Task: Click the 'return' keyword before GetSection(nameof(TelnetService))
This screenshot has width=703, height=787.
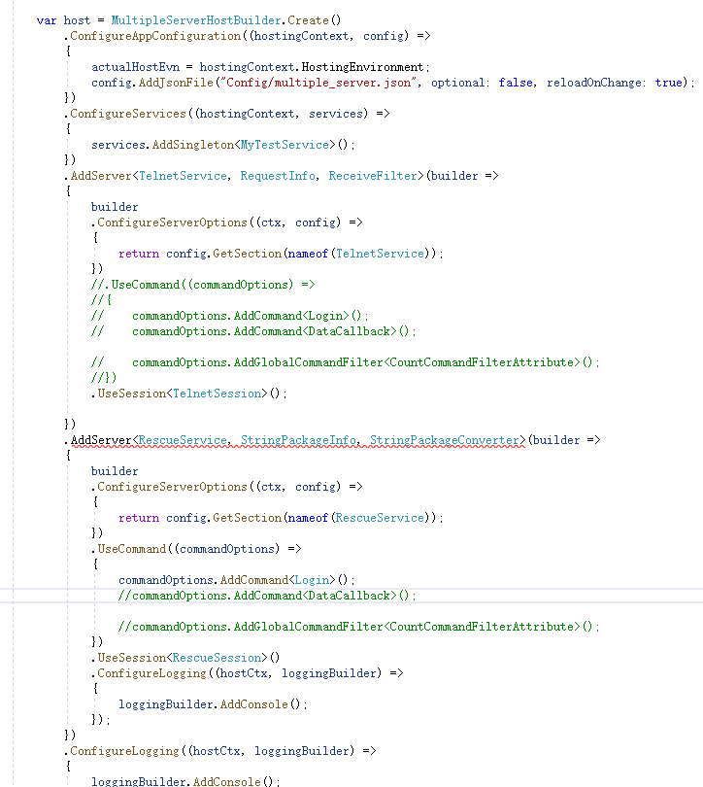Action: [139, 254]
